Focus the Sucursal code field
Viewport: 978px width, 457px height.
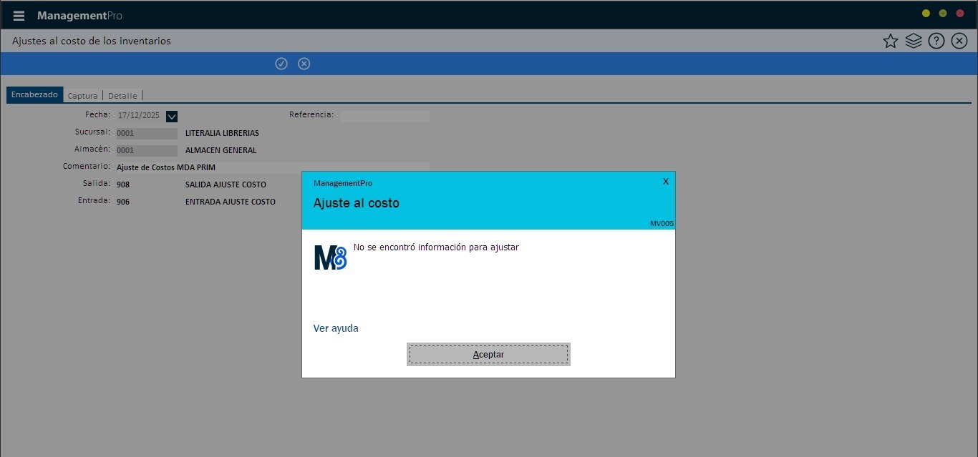(x=146, y=134)
